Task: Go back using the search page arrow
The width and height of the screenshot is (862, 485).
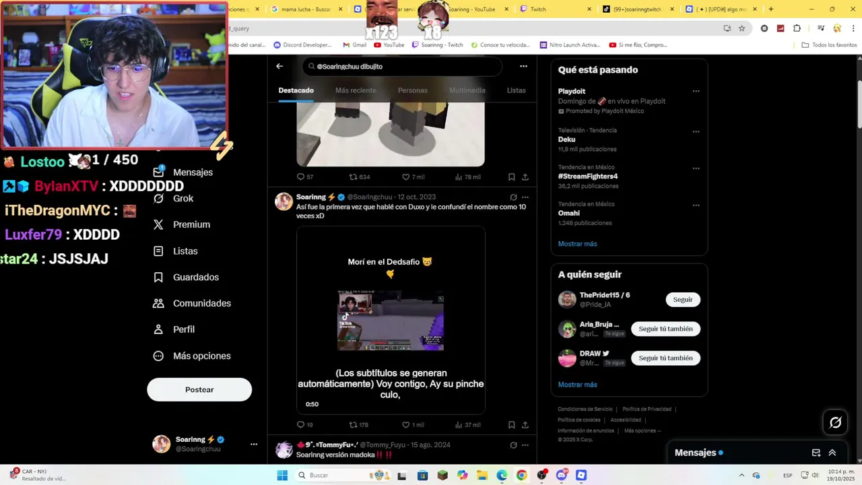Action: tap(279, 66)
